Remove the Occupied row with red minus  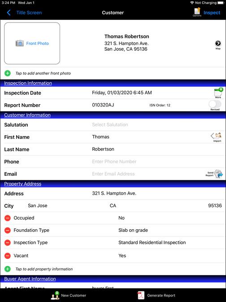[8, 218]
